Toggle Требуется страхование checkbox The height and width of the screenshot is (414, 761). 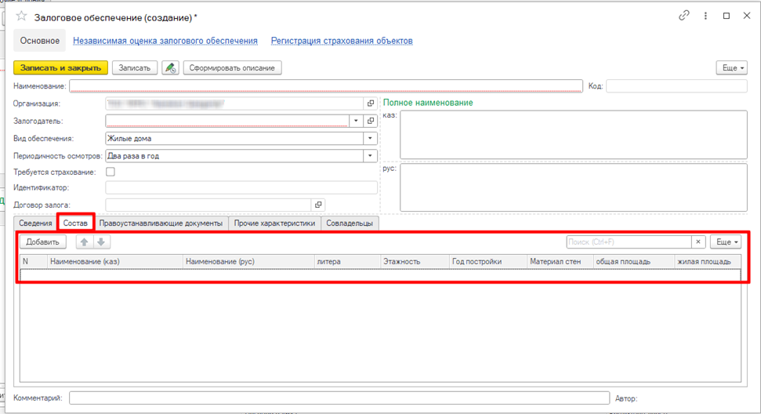[111, 172]
